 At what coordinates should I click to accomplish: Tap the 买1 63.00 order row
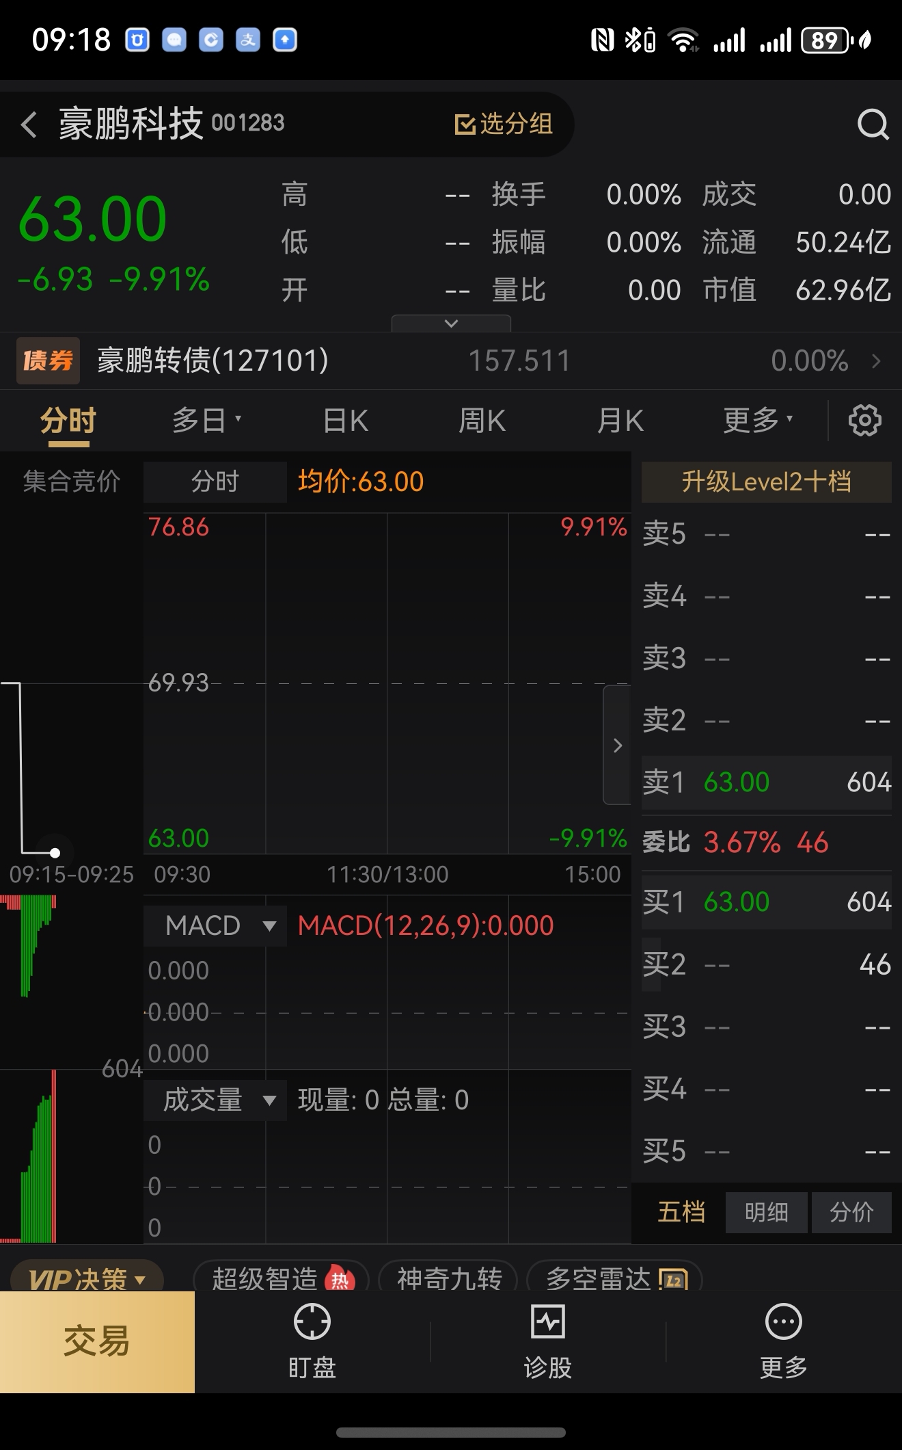(x=766, y=901)
